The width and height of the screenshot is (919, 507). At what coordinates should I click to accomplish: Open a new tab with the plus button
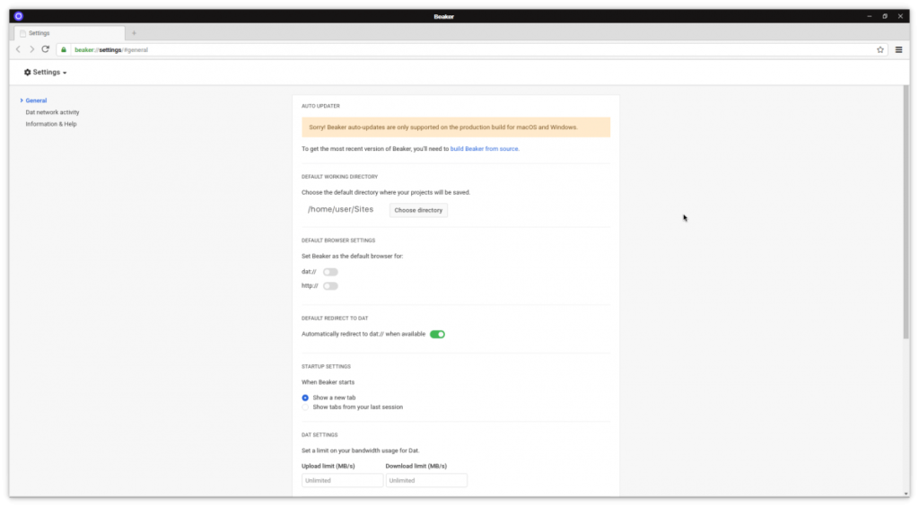134,33
